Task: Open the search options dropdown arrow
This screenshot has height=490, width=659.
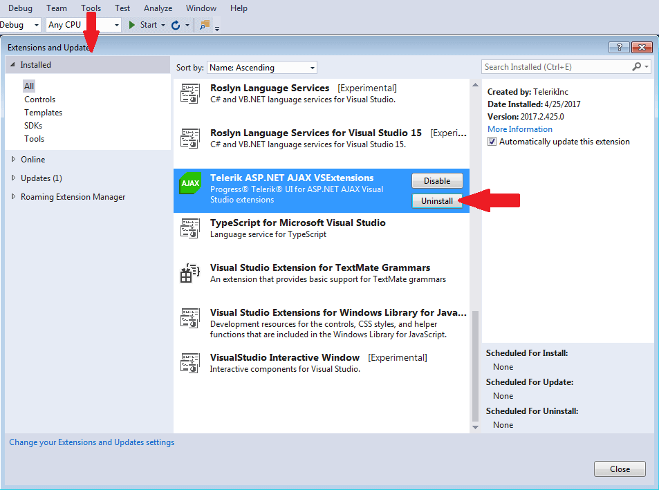Action: tap(647, 67)
